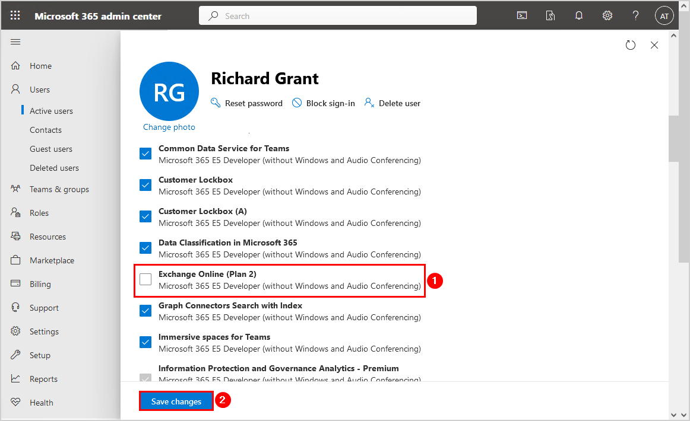Viewport: 690px width, 421px height.
Task: Go to Deleted users page
Action: pyautogui.click(x=54, y=168)
